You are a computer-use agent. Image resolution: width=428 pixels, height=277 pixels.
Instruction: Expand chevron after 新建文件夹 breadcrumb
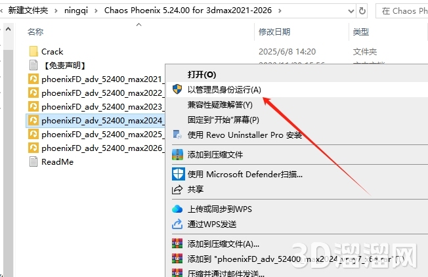pyautogui.click(x=56, y=11)
